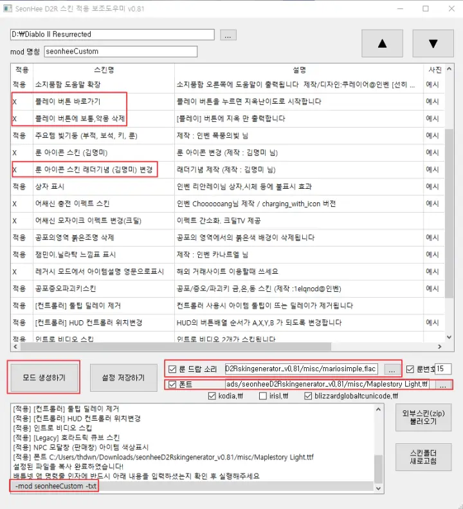The width and height of the screenshot is (463, 509).
Task: Click the 설정 저장하기 button
Action: (x=123, y=378)
